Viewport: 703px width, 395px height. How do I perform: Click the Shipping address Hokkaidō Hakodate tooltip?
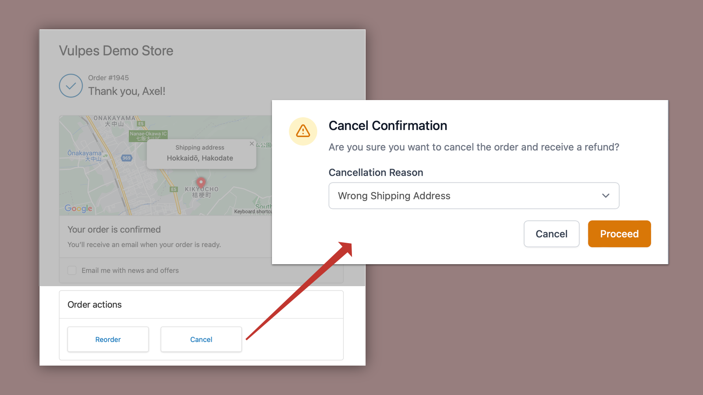pyautogui.click(x=201, y=153)
